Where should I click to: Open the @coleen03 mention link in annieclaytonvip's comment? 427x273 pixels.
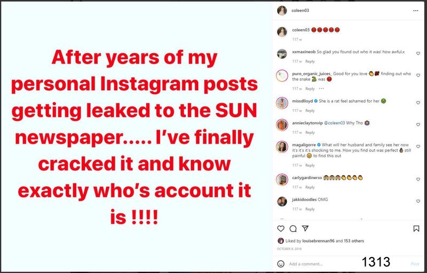pos(337,124)
